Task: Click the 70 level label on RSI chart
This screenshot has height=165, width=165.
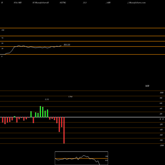Action: click(2, 38)
